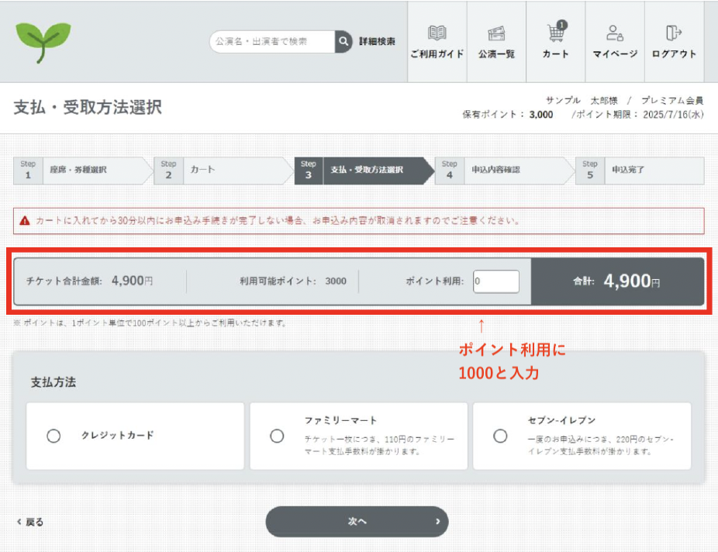Select ファミリーマート payment radio button

point(277,436)
